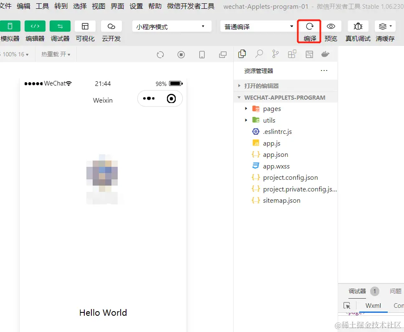Open the 文件 menu
The image size is (404, 332).
pyautogui.click(x=5, y=6)
